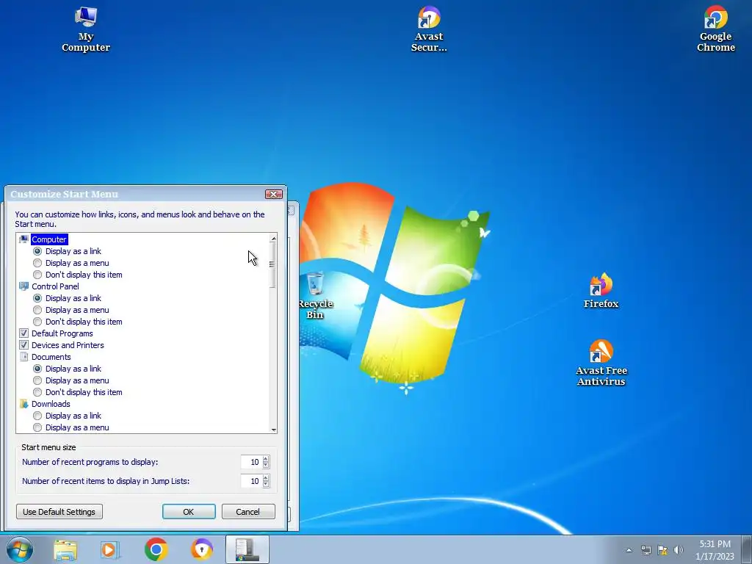Click Use Default Settings button

(59, 512)
